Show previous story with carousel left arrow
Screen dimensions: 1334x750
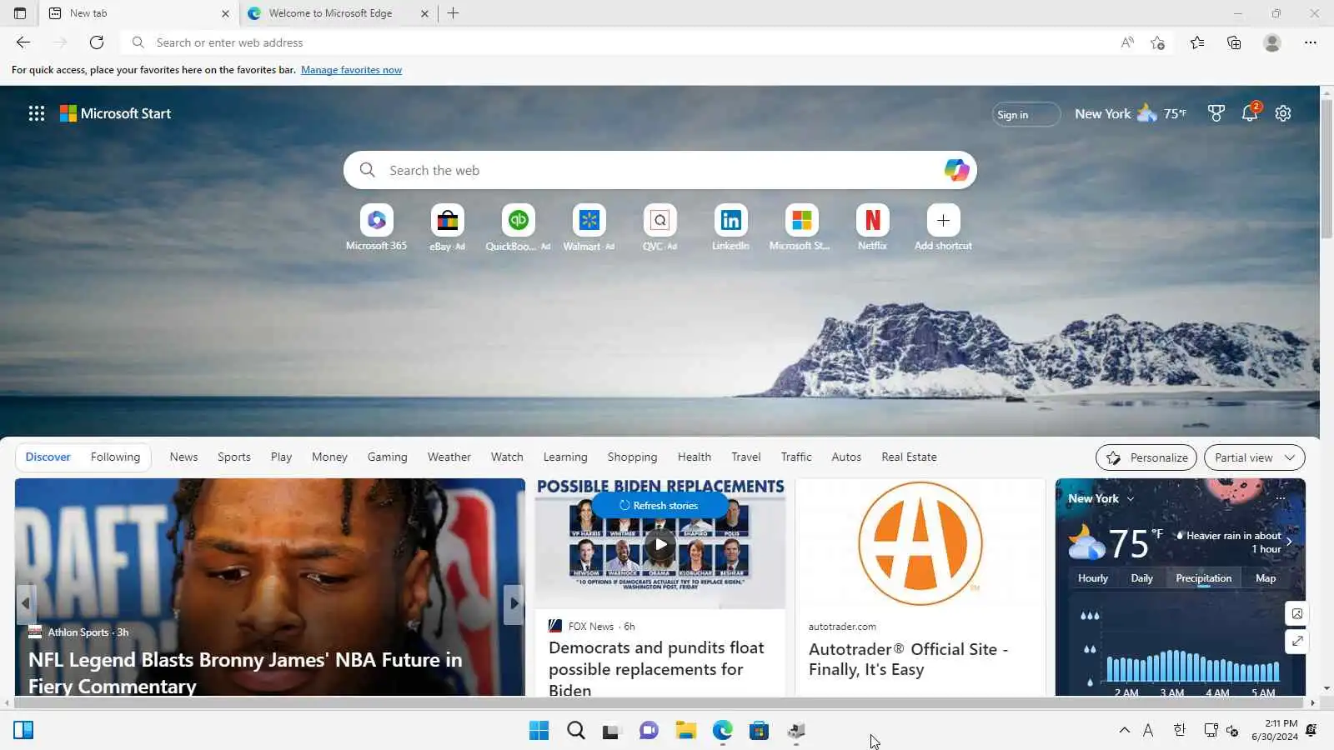coord(26,603)
